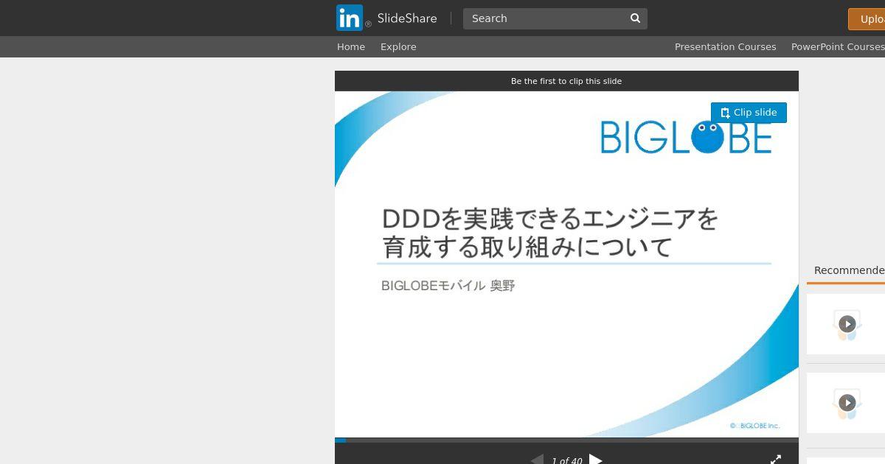Click the slide title text DDDを実践できるエンジニアを
This screenshot has height=464, width=885.
pyautogui.click(x=550, y=219)
